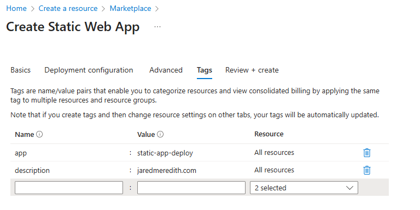Screen dimensions: 420x210
Task: Switch to the Deployment configuration tab
Action: click(x=89, y=70)
